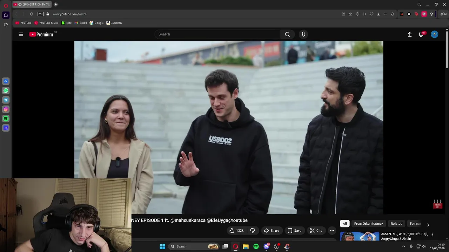
Task: Open Spotify in Opera sidebar
Action: 6,119
